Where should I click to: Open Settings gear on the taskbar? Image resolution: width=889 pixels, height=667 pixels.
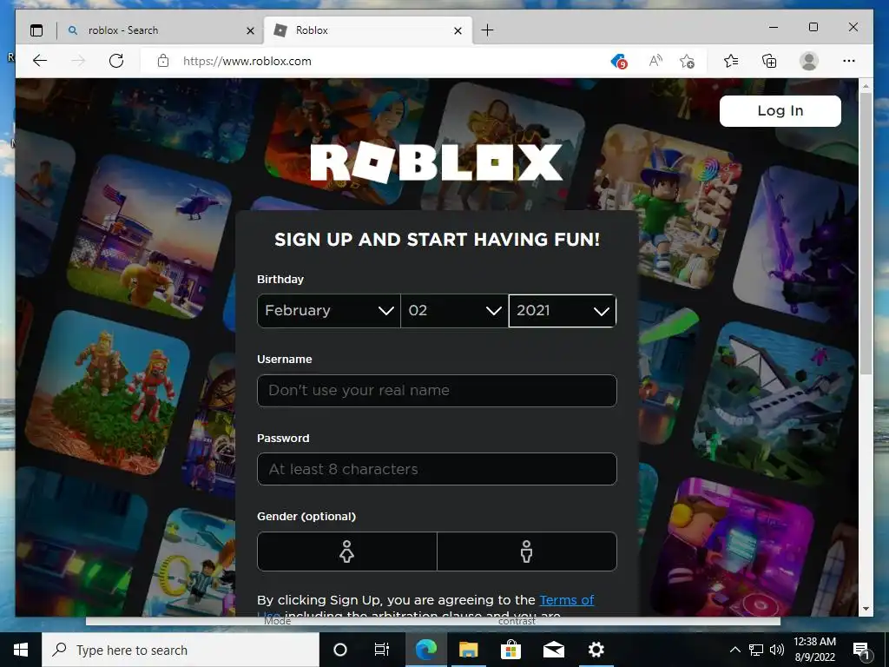point(596,650)
